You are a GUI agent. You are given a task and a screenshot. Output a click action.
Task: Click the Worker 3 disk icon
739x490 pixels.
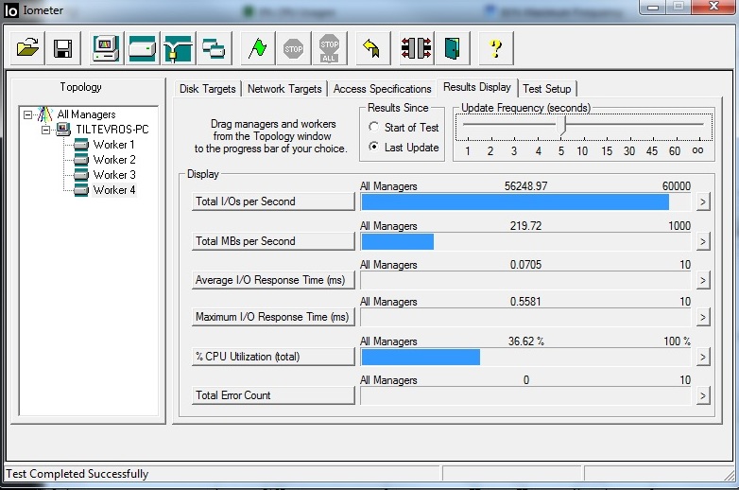pyautogui.click(x=81, y=174)
